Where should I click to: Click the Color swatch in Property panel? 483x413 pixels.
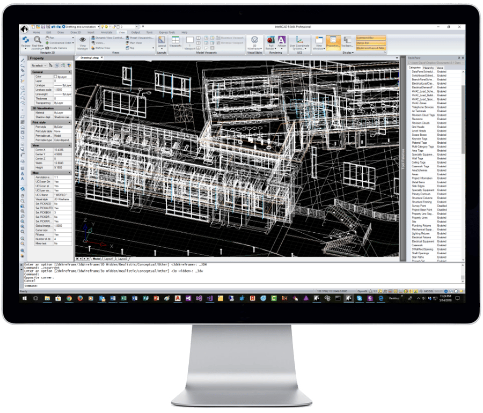57,77
